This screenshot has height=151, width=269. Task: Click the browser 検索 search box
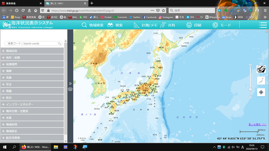[192, 10]
